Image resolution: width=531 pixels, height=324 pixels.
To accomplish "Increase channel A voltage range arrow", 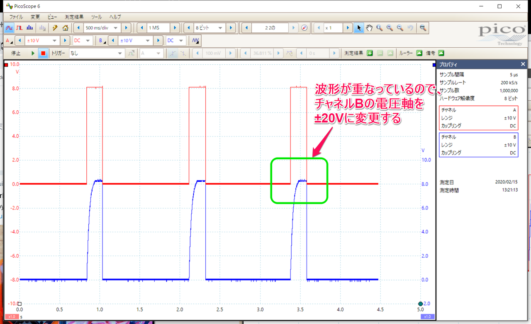I will (x=65, y=41).
